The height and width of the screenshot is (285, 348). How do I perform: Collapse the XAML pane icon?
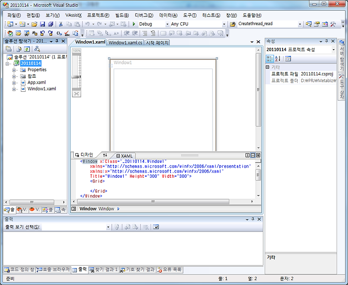tap(258, 155)
